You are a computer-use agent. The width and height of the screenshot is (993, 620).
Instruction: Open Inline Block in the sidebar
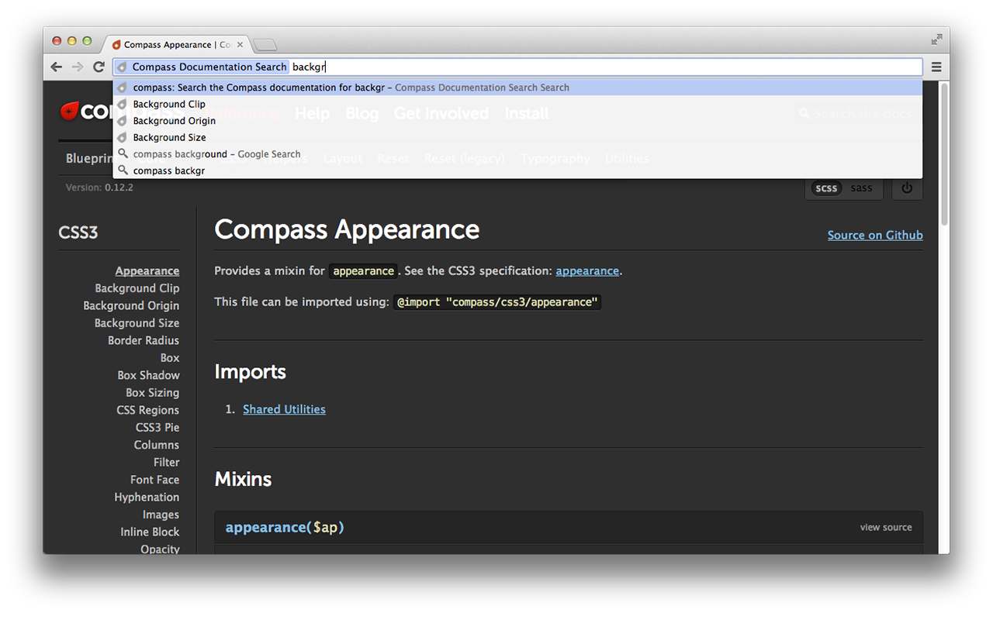[150, 532]
